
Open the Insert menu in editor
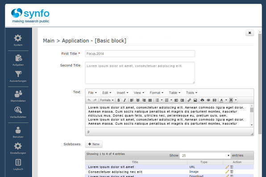[x=122, y=93]
